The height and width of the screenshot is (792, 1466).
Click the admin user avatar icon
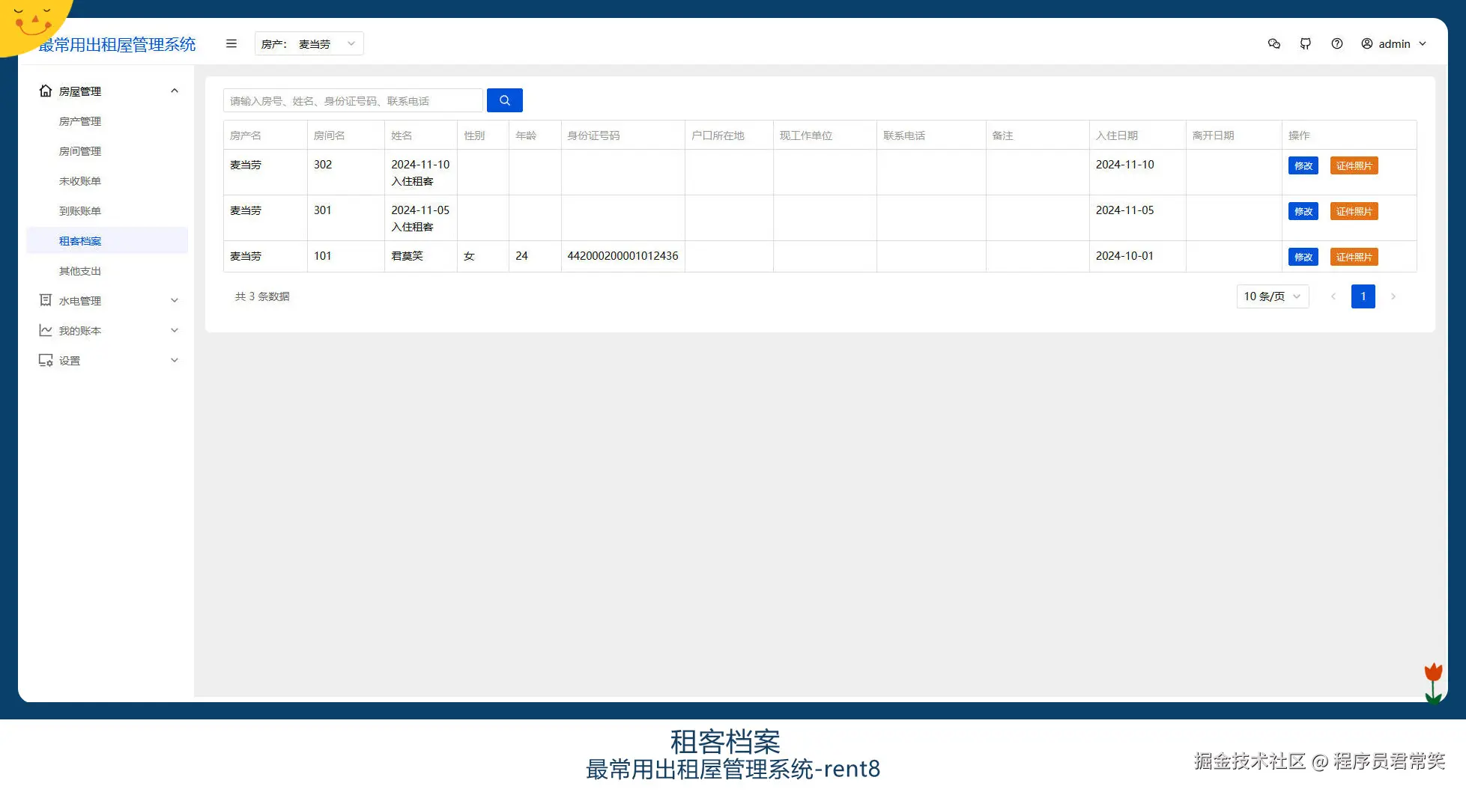pyautogui.click(x=1366, y=43)
